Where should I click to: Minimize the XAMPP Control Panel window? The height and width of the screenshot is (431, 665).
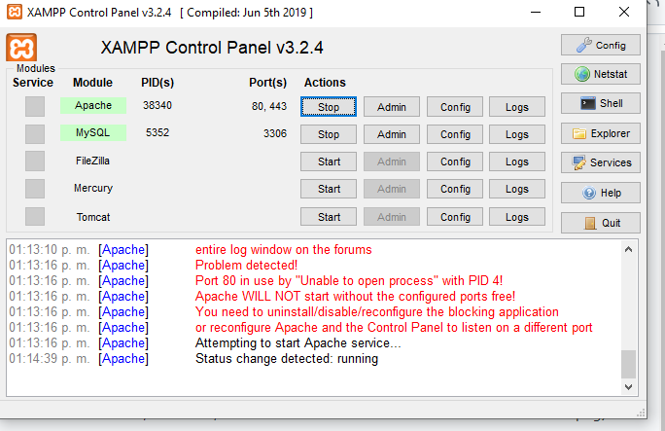click(x=536, y=12)
